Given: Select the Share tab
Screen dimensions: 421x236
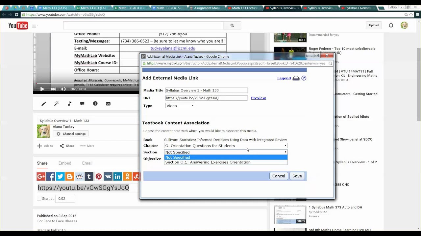Looking at the screenshot, I should (x=42, y=163).
